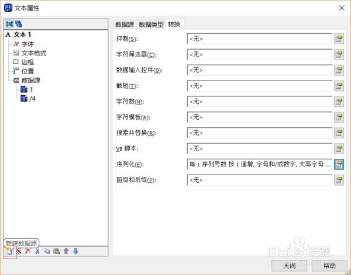Open the 字符数 settings edit button
Image resolution: width=351 pixels, height=275 pixels.
[x=339, y=102]
